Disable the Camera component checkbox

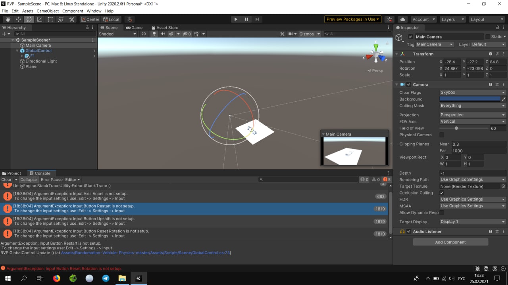click(x=409, y=85)
